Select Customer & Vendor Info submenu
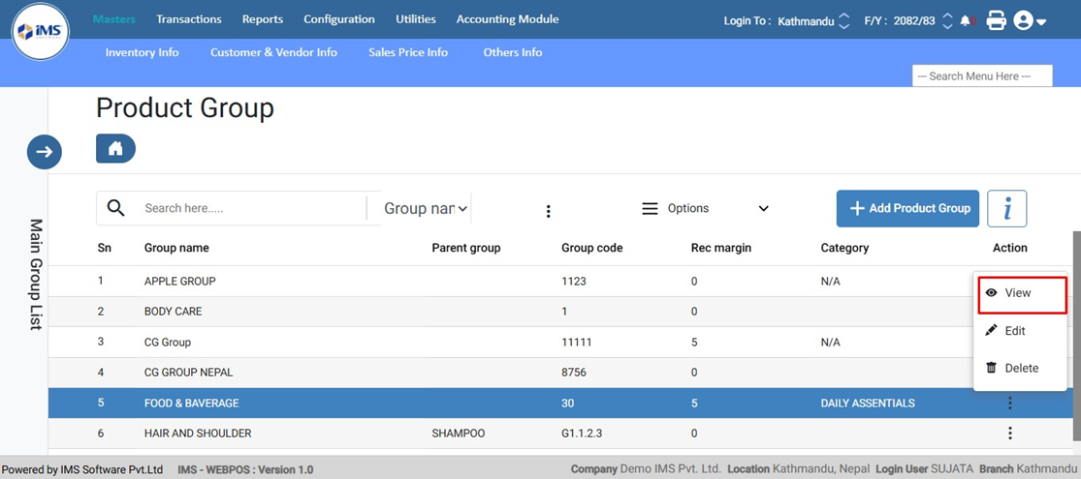The height and width of the screenshot is (479, 1081). (273, 52)
